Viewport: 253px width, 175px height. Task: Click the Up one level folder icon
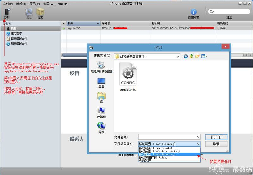click(191, 56)
